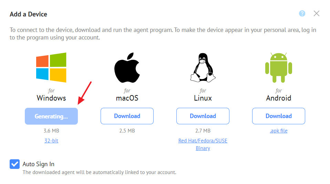The height and width of the screenshot is (184, 330).
Task: Click the Auto Sign In label text
Action: pos(39,164)
